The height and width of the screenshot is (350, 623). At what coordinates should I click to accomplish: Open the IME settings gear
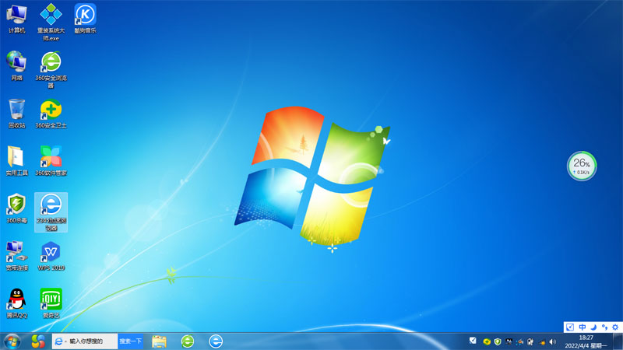615,327
